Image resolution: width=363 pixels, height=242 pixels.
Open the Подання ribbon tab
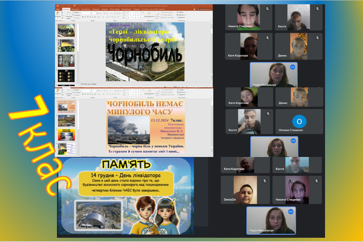136,9
